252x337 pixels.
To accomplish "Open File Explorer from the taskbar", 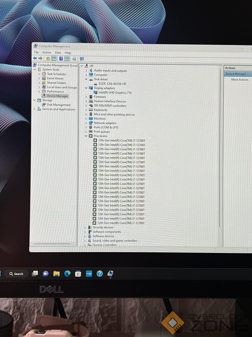I will (56, 274).
